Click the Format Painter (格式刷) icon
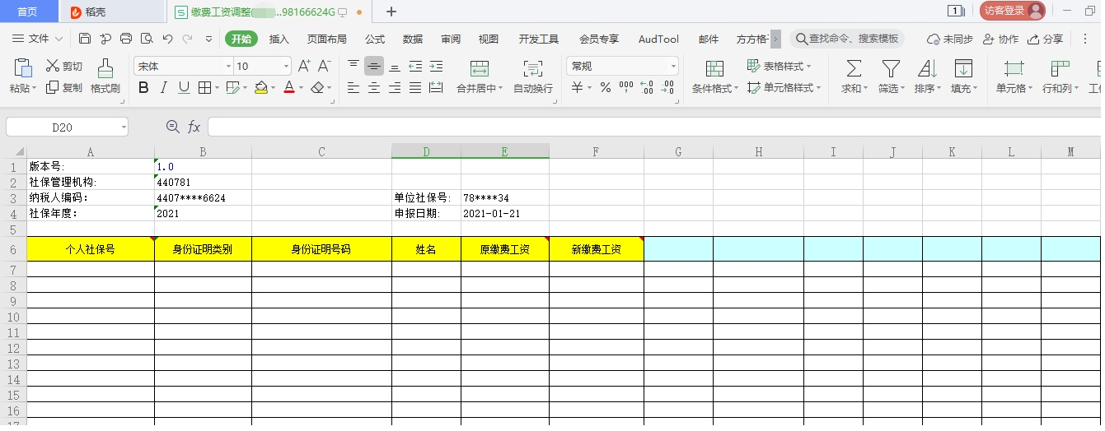The image size is (1105, 431). click(105, 69)
